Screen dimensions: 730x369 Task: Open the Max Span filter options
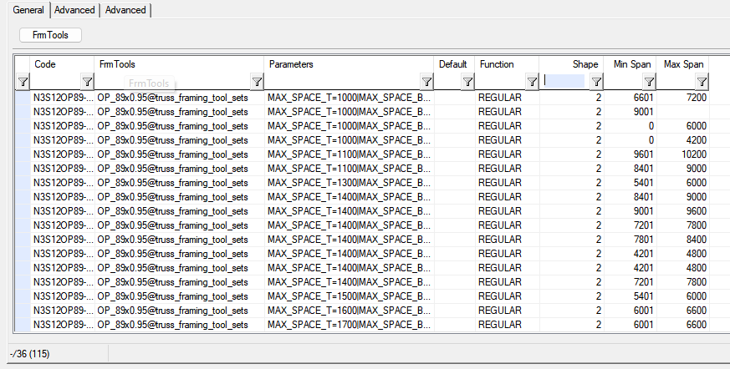click(x=702, y=82)
